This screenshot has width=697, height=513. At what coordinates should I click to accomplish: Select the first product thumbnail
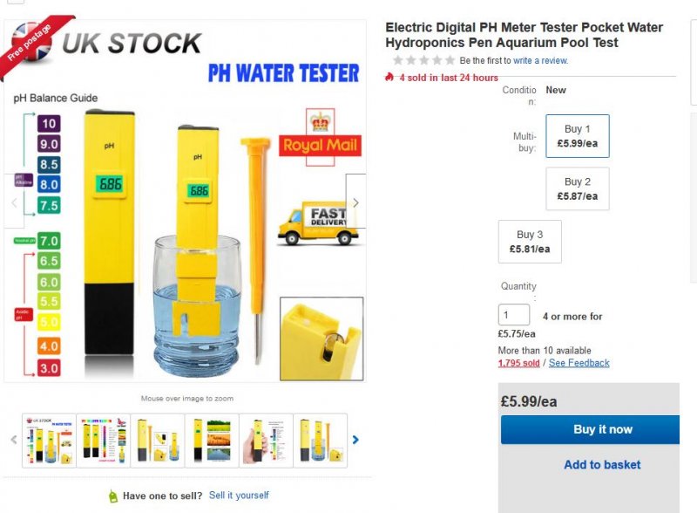point(49,440)
